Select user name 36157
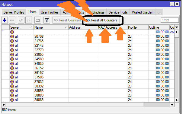Viewport: 183px width, 114px height. click(x=39, y=73)
